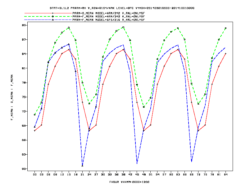Click the x-axis tick label 84
Screen dimensions: 246x190
[225, 174]
